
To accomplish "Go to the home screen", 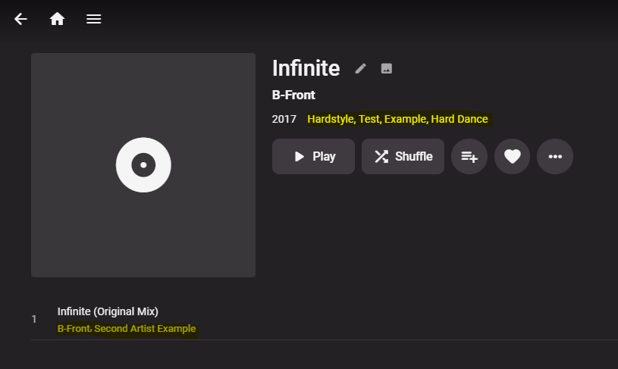I will [57, 19].
